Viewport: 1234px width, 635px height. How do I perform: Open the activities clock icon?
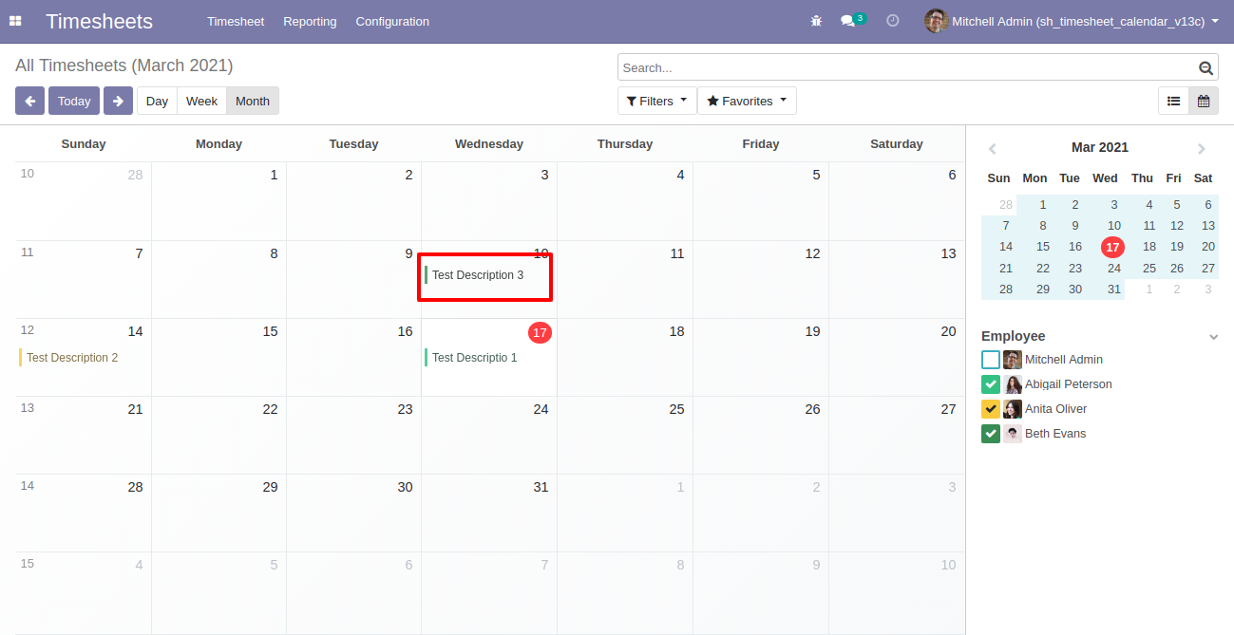tap(892, 21)
